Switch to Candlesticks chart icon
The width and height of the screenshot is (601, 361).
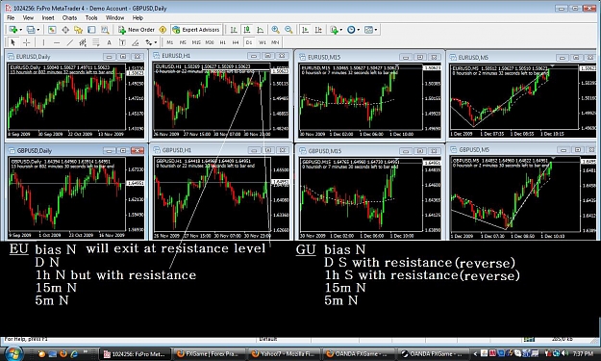[x=246, y=30]
